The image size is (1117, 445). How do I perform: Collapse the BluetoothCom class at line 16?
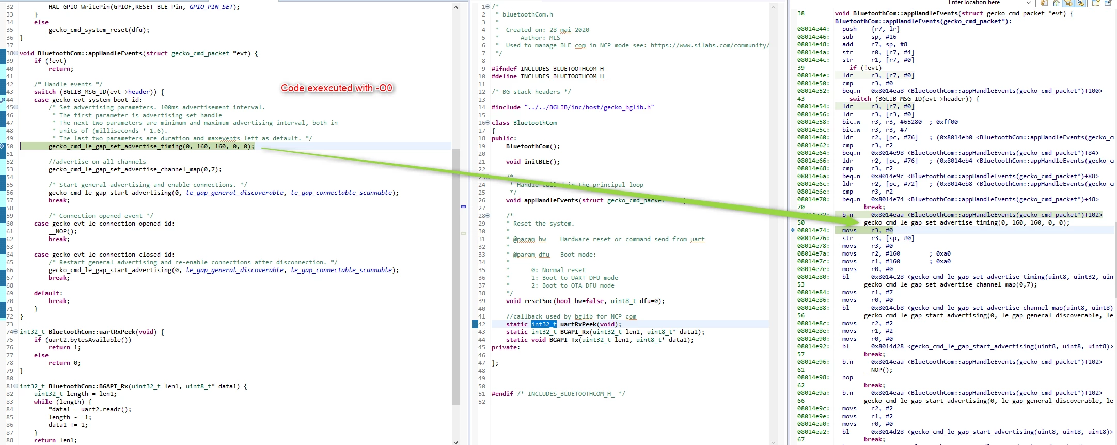(x=488, y=123)
